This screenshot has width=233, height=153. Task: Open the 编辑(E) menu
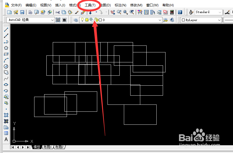[x=31, y=5]
